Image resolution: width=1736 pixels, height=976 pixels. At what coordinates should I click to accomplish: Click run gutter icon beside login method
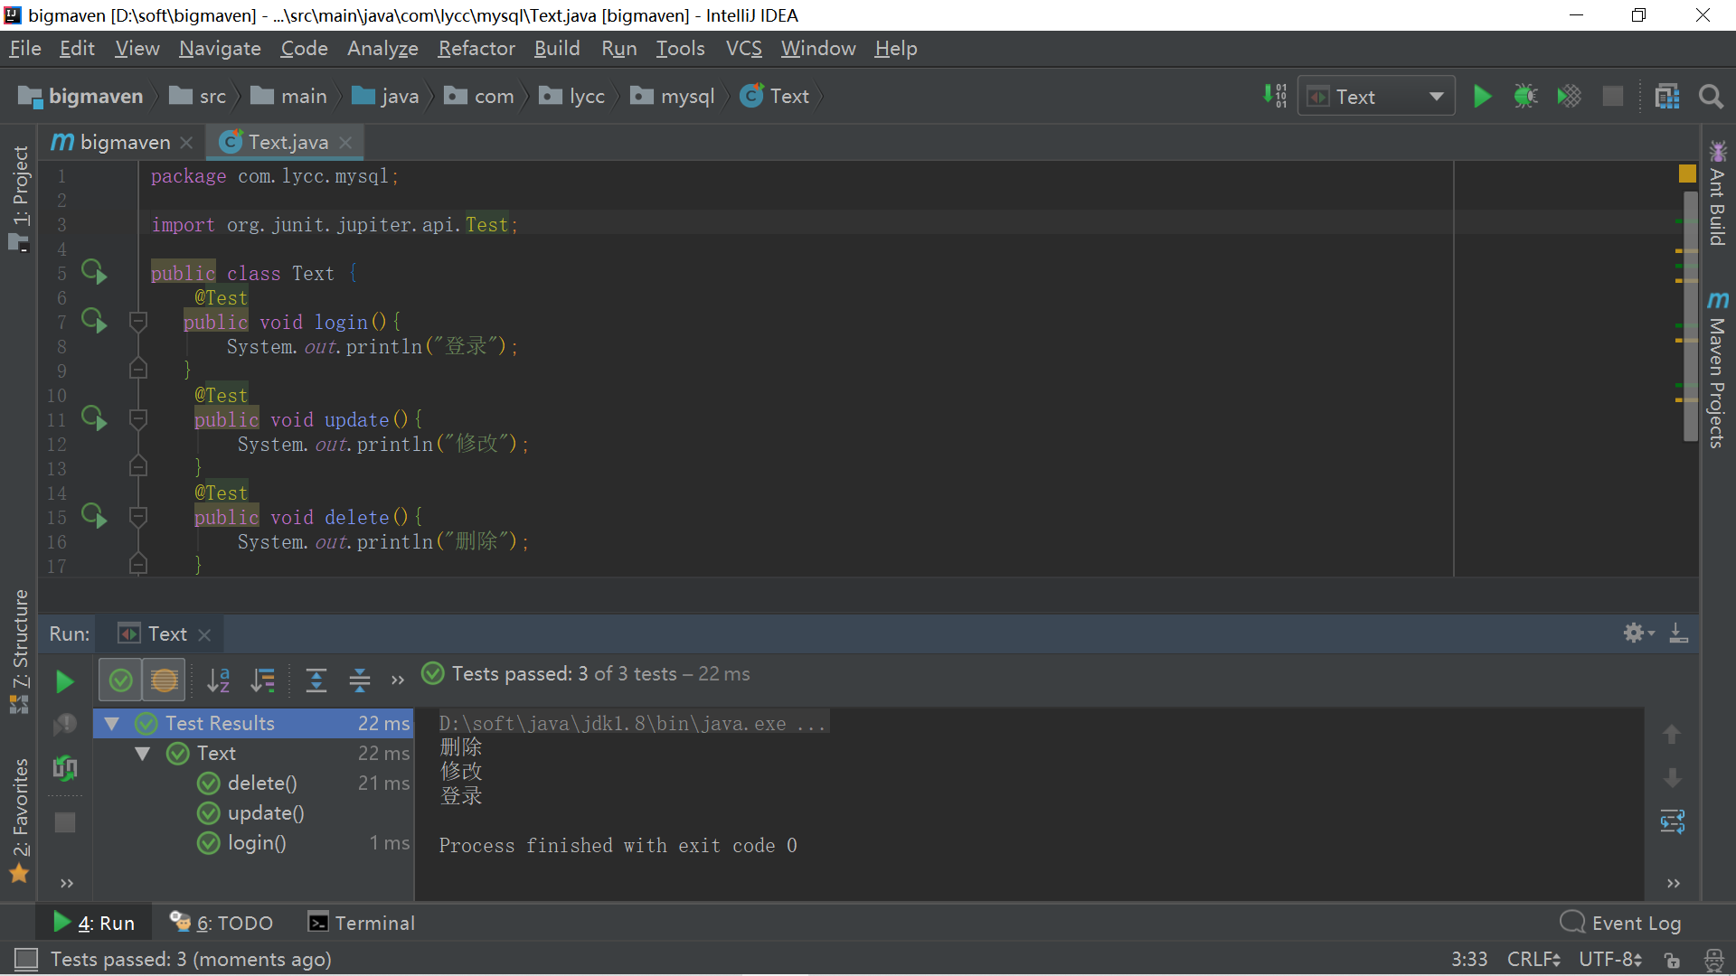point(94,321)
